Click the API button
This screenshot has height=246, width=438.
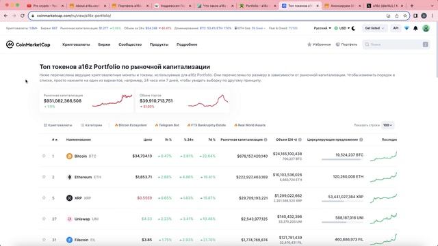click(x=396, y=28)
